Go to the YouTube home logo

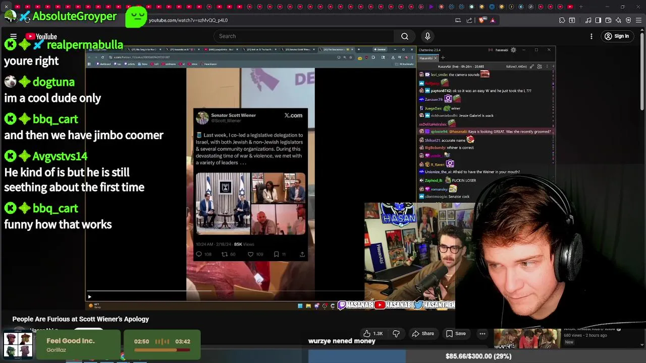click(x=41, y=36)
